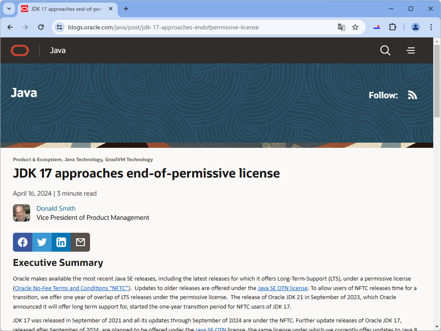The width and height of the screenshot is (441, 331).
Task: Share the article on Facebook
Action: click(x=22, y=242)
